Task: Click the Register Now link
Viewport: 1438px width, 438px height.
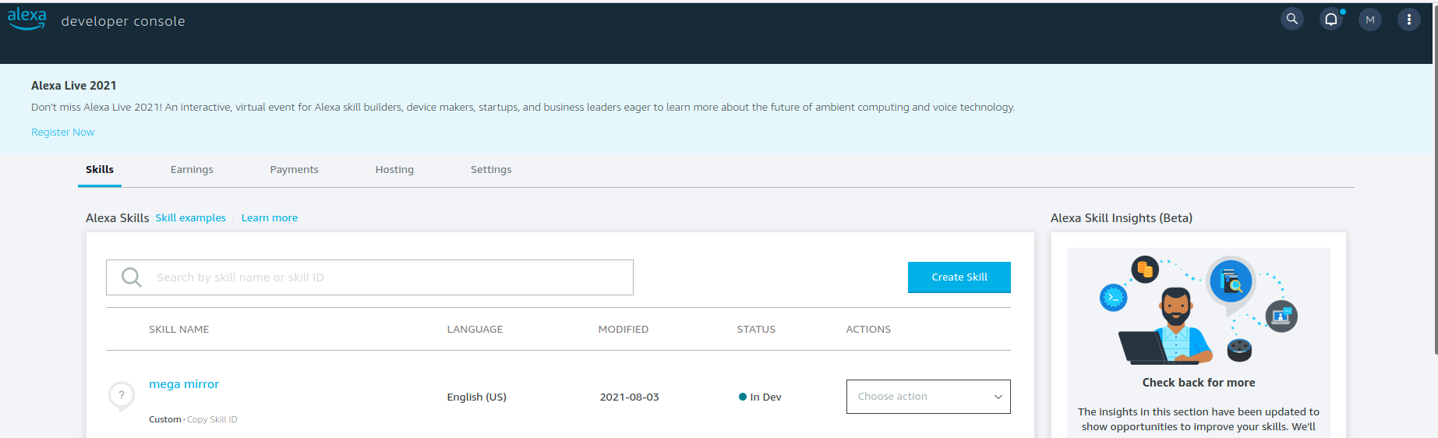Action: [62, 132]
